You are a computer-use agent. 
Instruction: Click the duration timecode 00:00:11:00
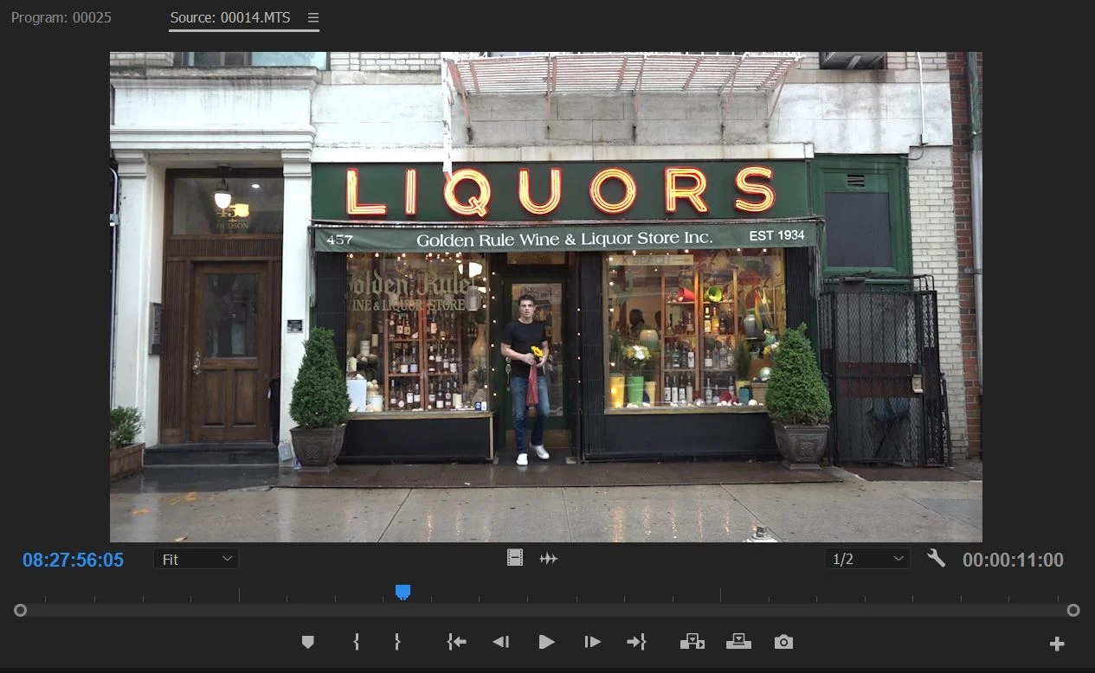point(1013,560)
